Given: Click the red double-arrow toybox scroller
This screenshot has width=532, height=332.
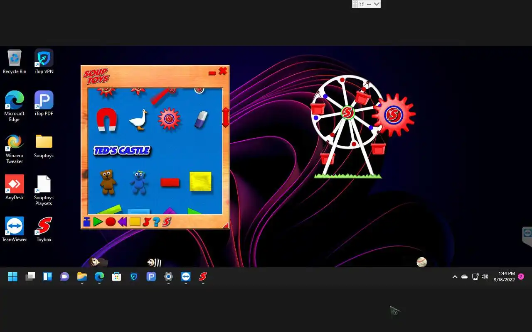Looking at the screenshot, I should (226, 117).
